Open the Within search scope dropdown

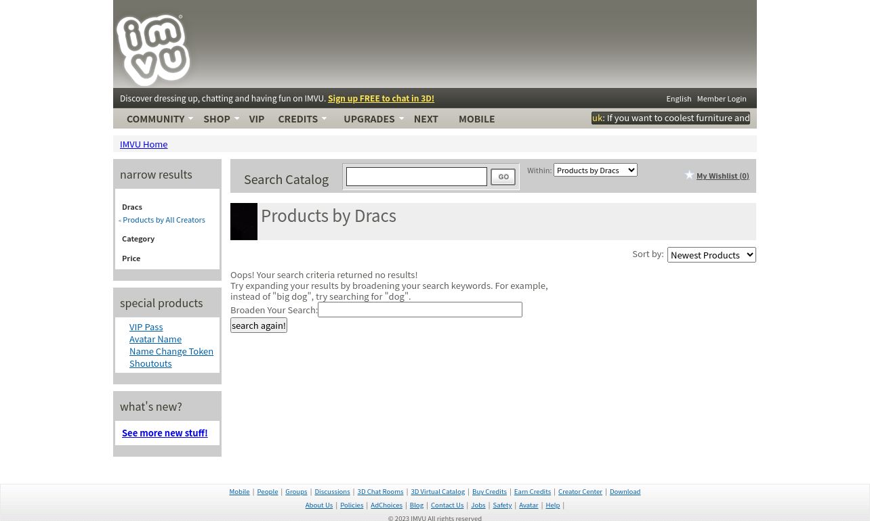pyautogui.click(x=595, y=170)
